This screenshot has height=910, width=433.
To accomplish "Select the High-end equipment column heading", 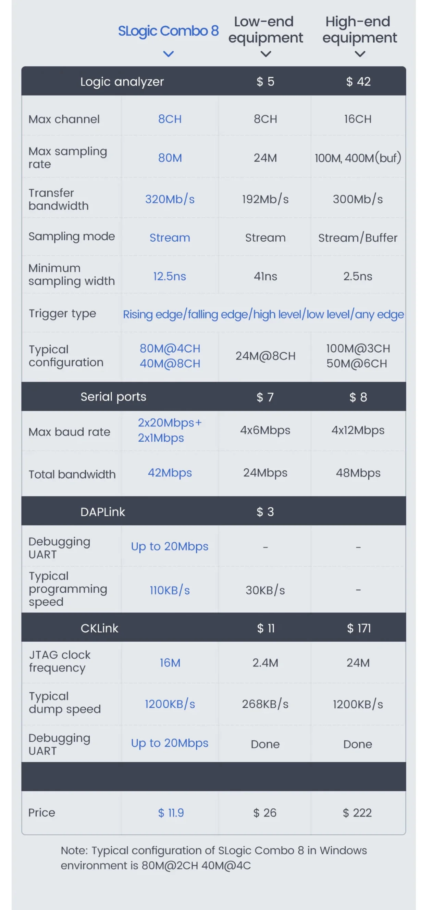I will [359, 30].
